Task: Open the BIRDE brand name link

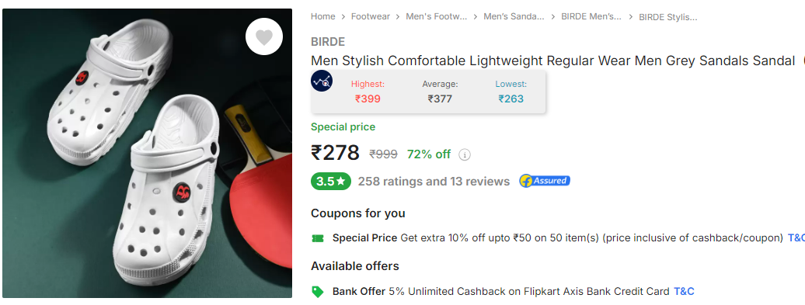Action: pos(328,42)
